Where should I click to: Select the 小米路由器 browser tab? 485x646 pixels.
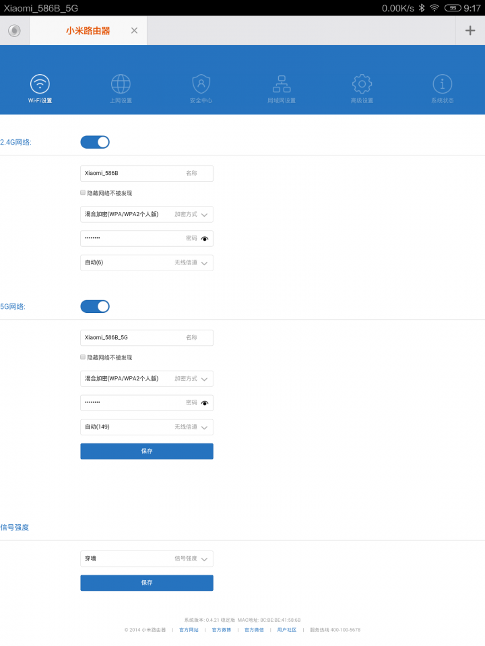click(88, 30)
